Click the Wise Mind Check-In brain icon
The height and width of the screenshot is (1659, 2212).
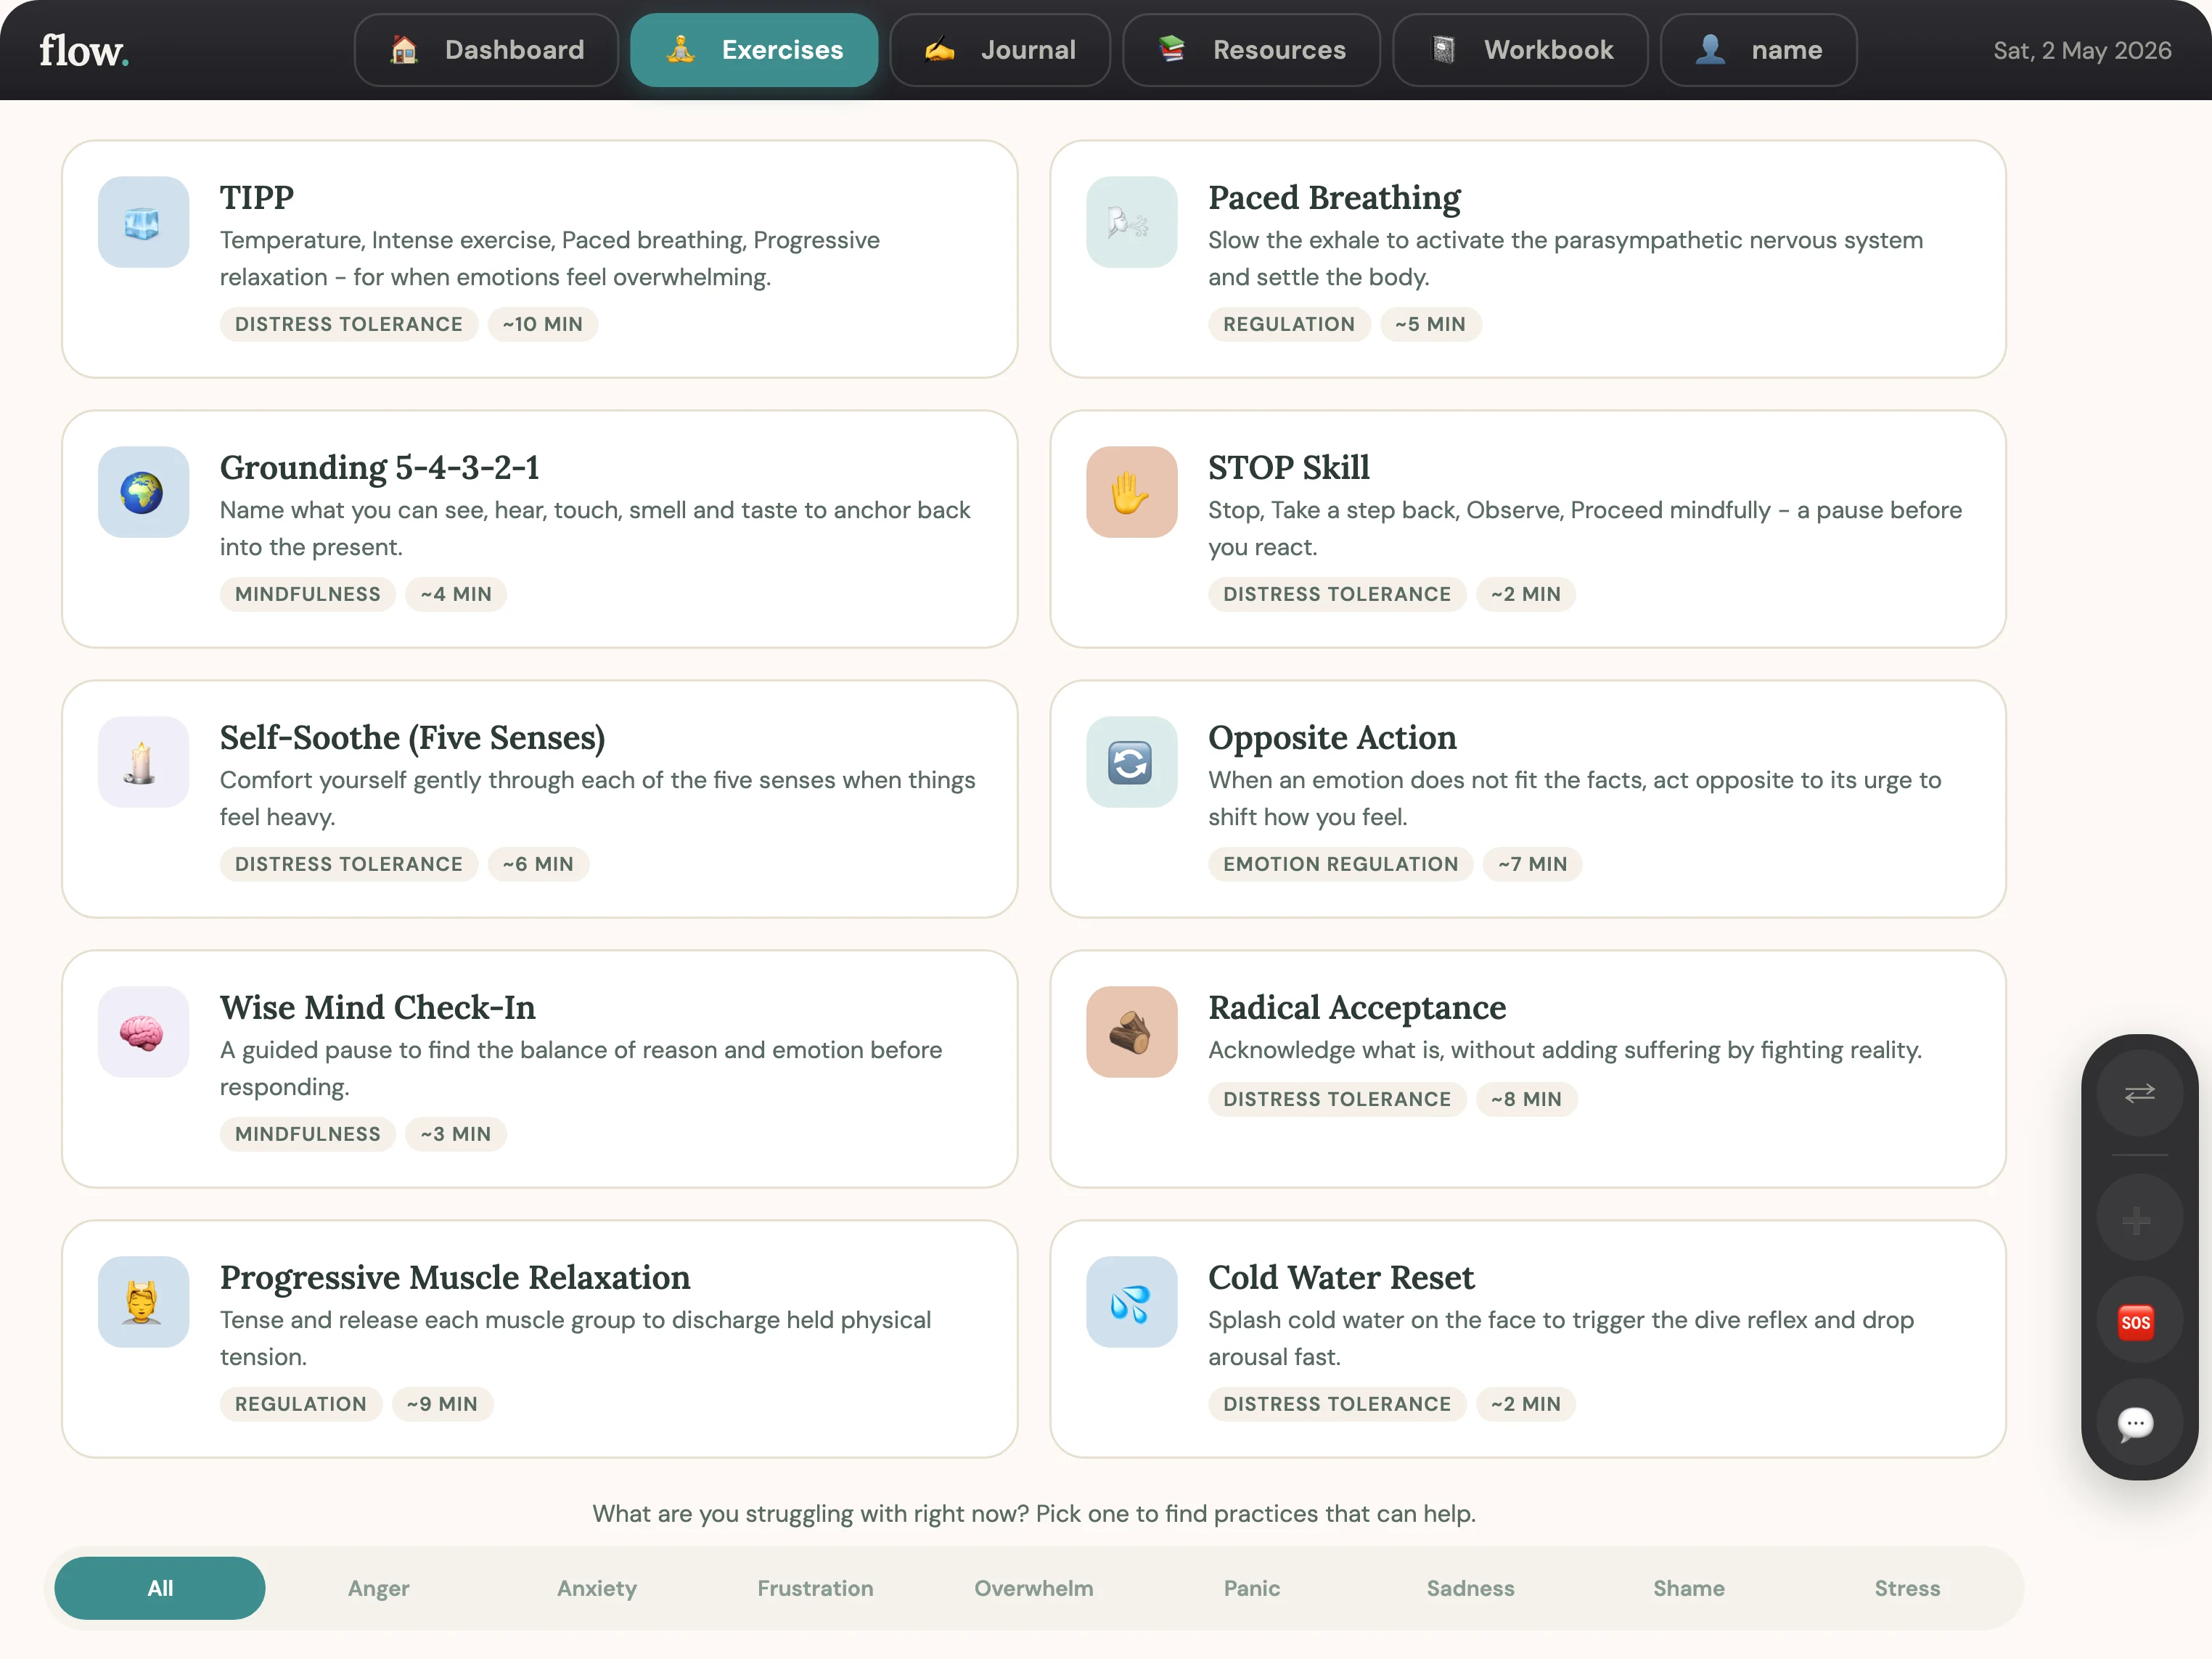pyautogui.click(x=143, y=1032)
